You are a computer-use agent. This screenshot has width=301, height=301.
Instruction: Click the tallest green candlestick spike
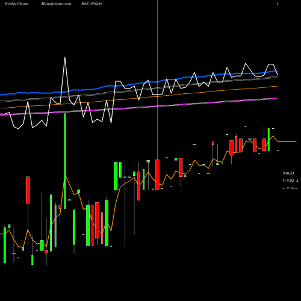pos(65,161)
